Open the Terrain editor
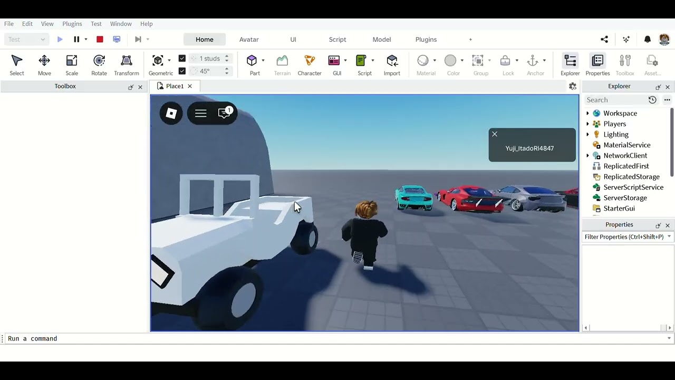Viewport: 675px width, 380px height. [282, 65]
